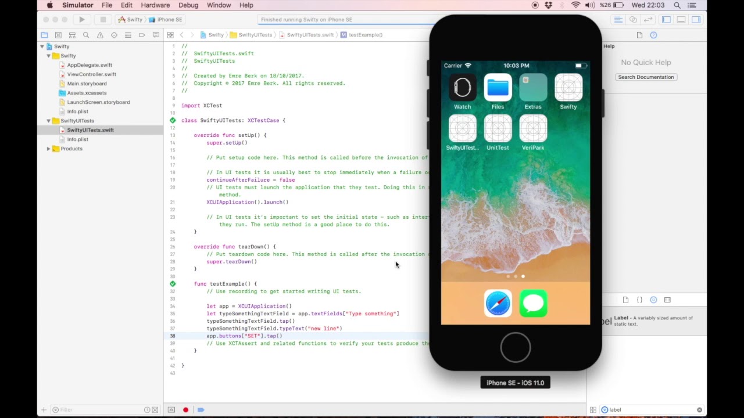
Task: Open the Test navigator diamond icon
Action: 114,35
